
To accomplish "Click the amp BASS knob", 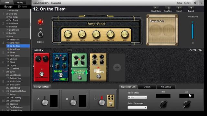I will coord(82,34).
